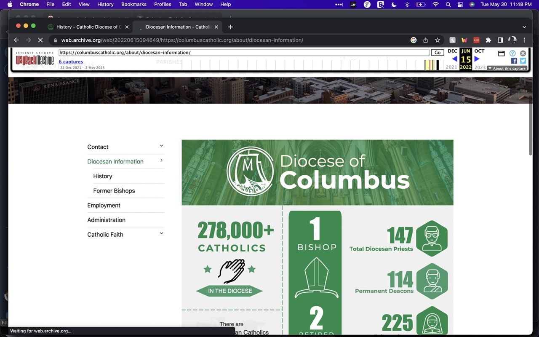Select DEC month in Wayback toolbar

click(x=452, y=51)
